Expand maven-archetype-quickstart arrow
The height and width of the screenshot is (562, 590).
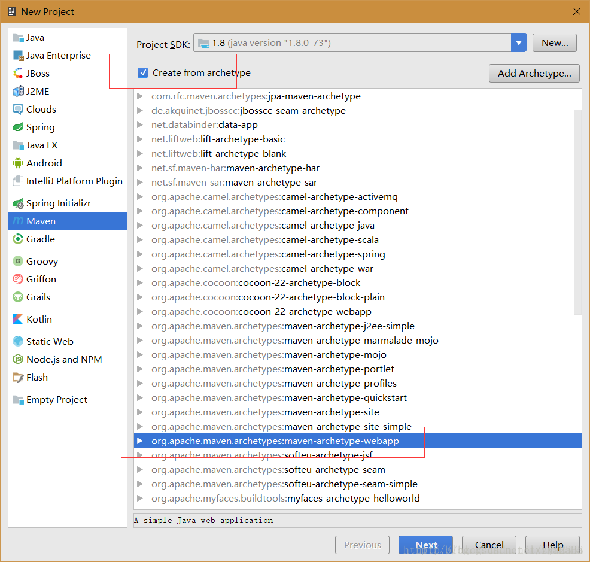(x=140, y=398)
